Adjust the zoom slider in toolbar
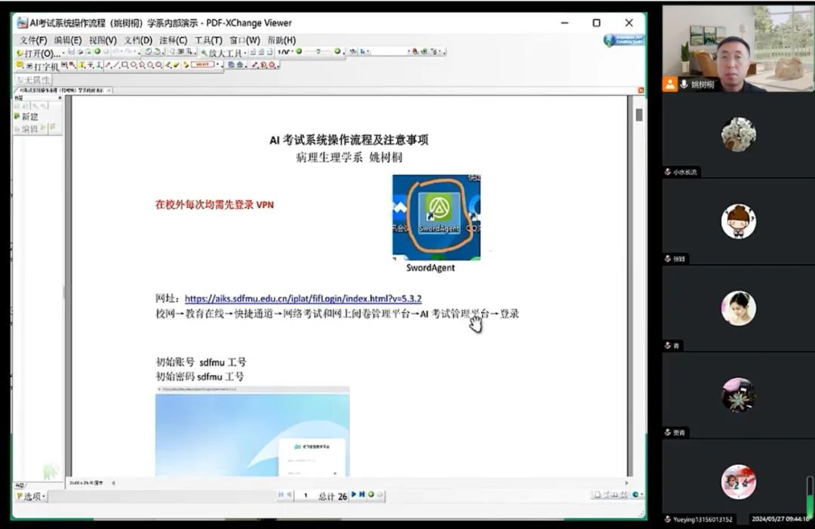 pyautogui.click(x=317, y=52)
